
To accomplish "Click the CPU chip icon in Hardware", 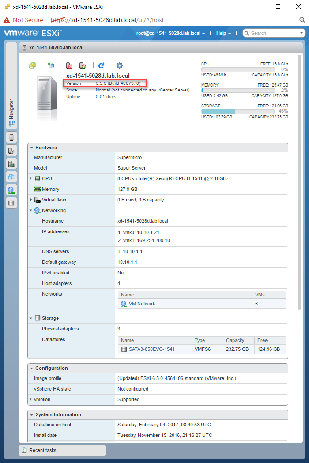I will pyautogui.click(x=38, y=178).
